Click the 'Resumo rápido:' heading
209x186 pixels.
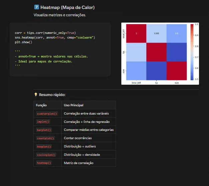tap(52, 95)
